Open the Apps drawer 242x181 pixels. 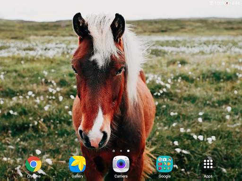click(x=208, y=164)
